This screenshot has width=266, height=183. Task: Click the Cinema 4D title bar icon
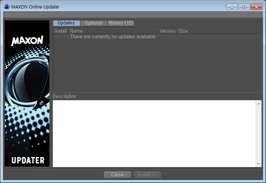tap(7, 7)
